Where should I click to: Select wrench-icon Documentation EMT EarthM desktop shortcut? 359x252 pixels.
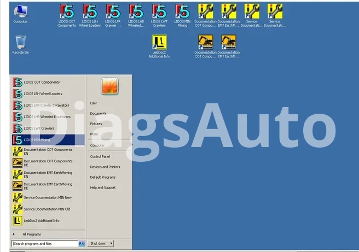tap(229, 15)
